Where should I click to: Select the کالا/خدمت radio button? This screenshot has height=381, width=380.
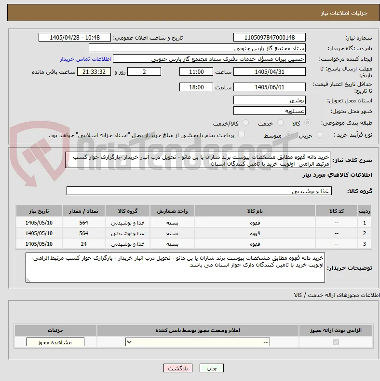click(245, 123)
